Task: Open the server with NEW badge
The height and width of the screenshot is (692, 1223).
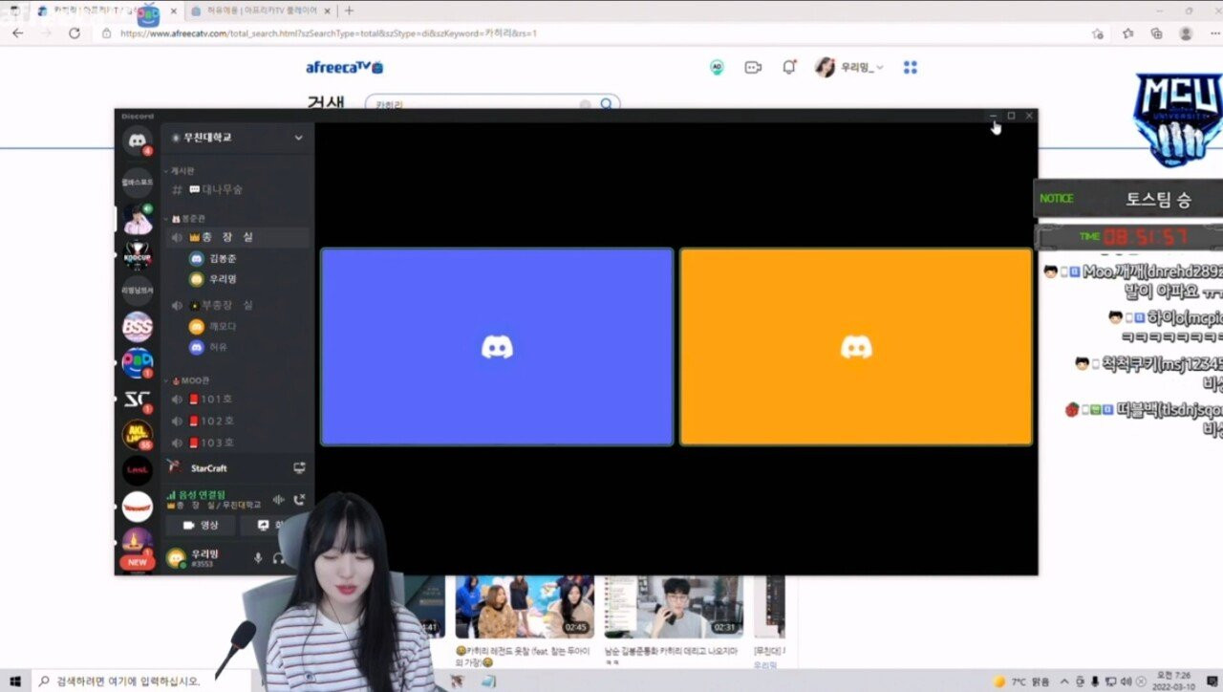Action: (x=138, y=547)
